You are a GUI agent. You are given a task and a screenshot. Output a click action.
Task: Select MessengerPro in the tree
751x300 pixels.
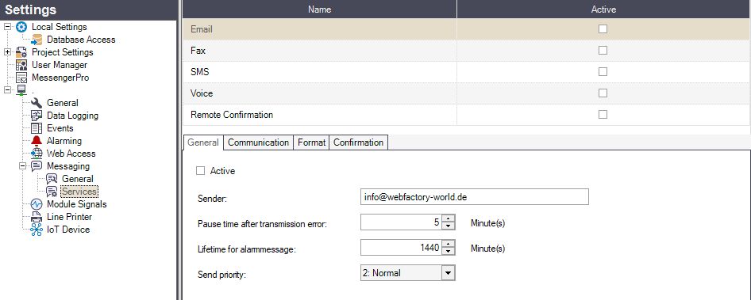click(60, 78)
